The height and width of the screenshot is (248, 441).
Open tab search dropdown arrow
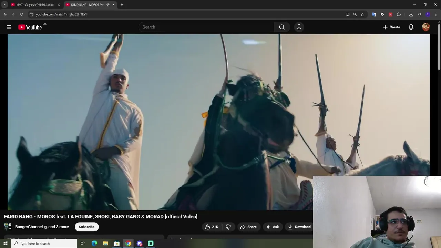[4, 5]
